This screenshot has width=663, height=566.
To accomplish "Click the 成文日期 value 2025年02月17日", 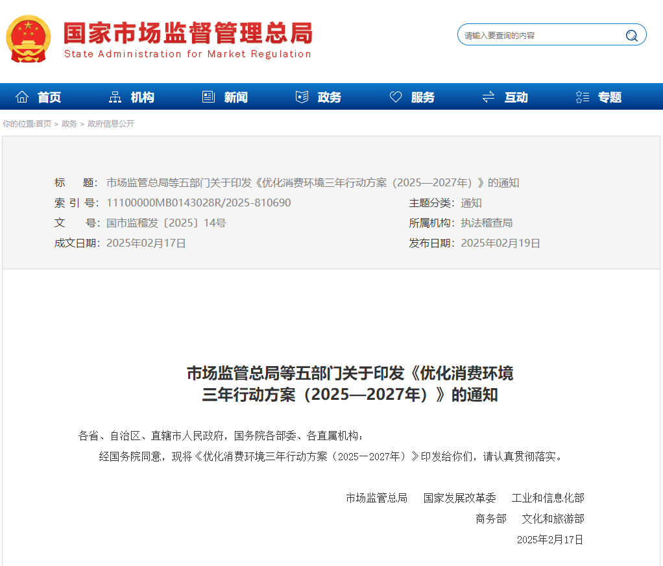I will (x=146, y=243).
